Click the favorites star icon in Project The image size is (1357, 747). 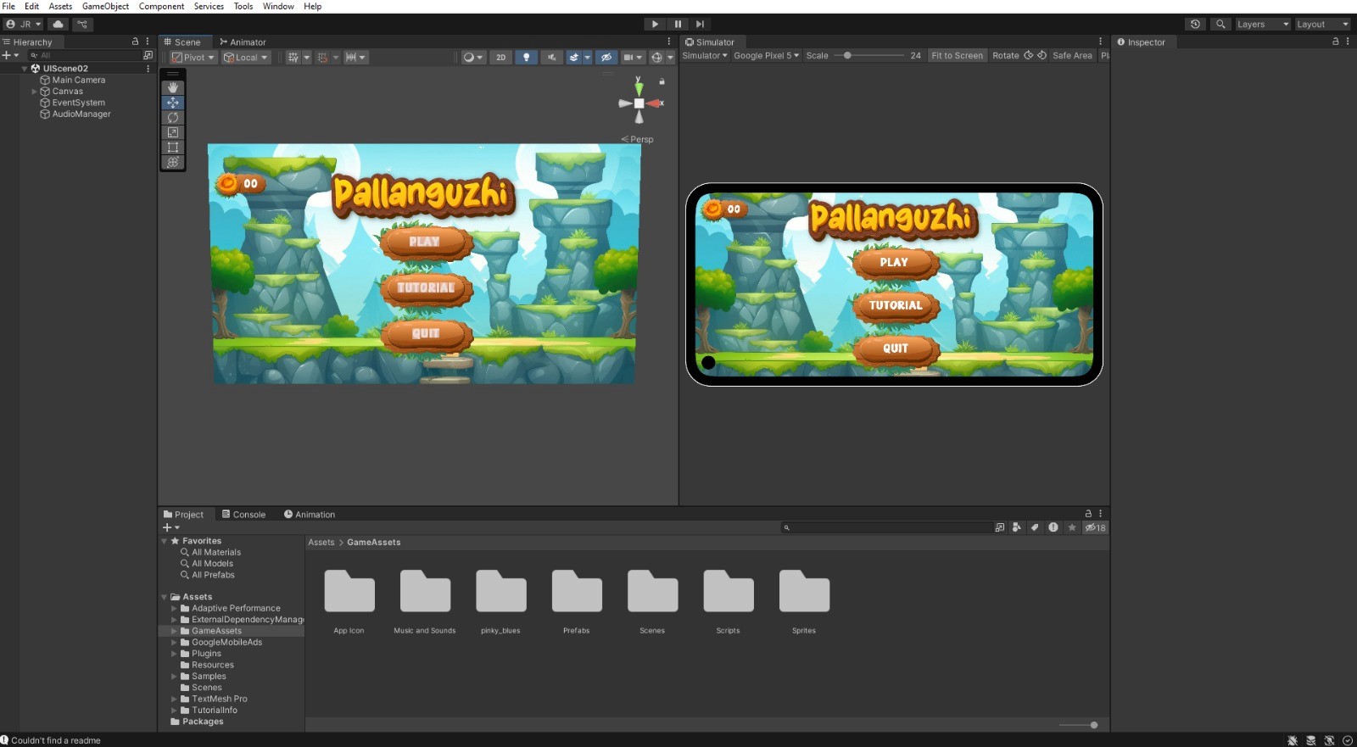(x=1072, y=527)
